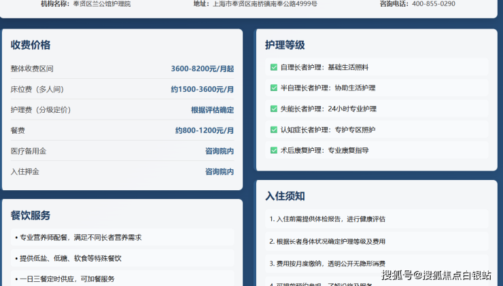Click the price 3600-8200元/月起
This screenshot has height=286, width=503.
pos(203,69)
